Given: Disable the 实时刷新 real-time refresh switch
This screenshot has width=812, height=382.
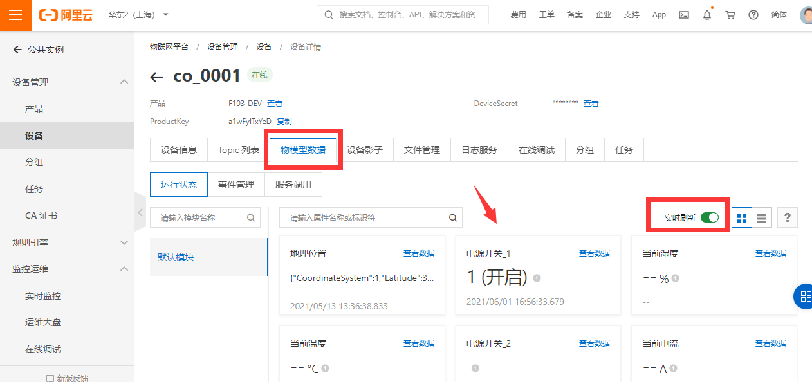Looking at the screenshot, I should (x=709, y=217).
